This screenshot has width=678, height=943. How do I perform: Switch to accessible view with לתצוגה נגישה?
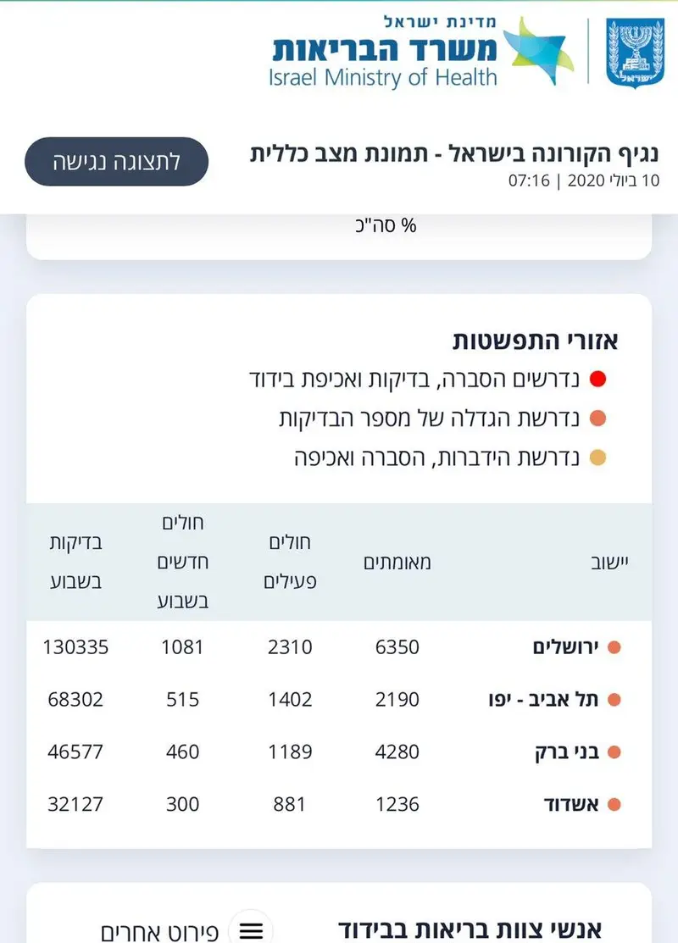coord(117,161)
